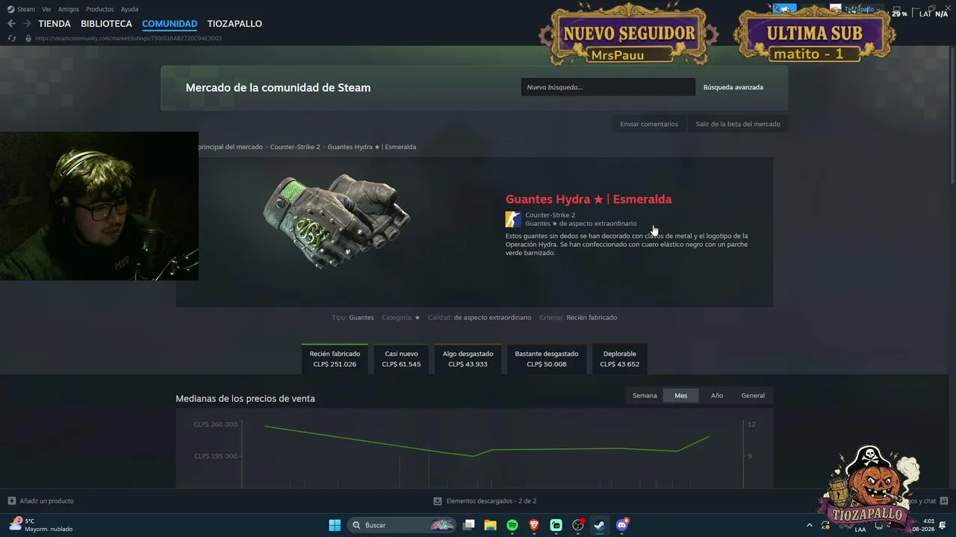Click Enviar comentarios button
956x537 pixels.
(649, 124)
